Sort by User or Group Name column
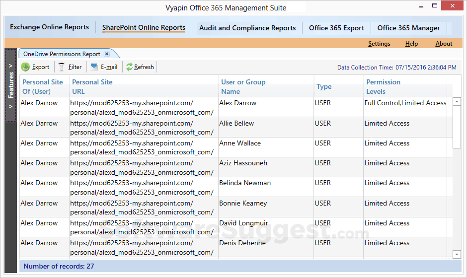 (243, 86)
